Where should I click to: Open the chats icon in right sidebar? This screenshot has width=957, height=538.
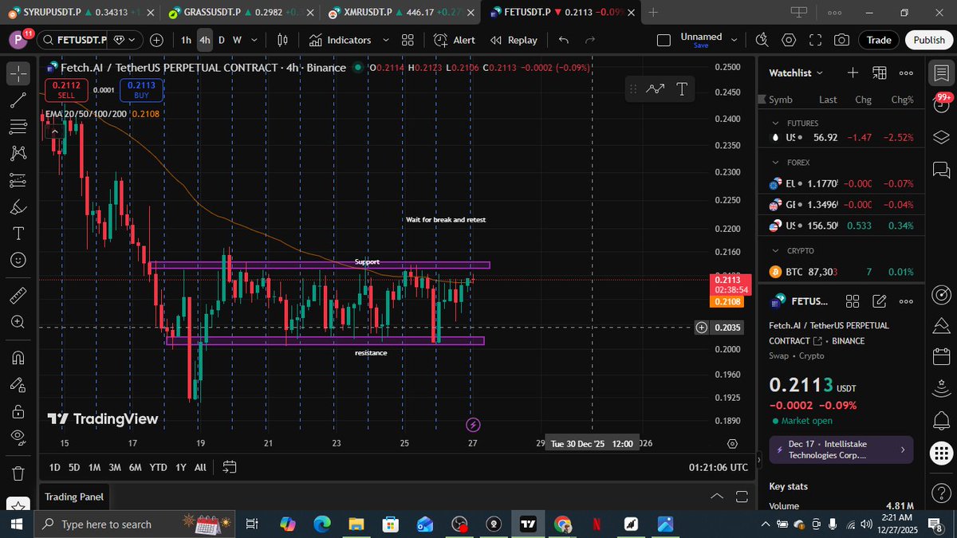click(941, 169)
